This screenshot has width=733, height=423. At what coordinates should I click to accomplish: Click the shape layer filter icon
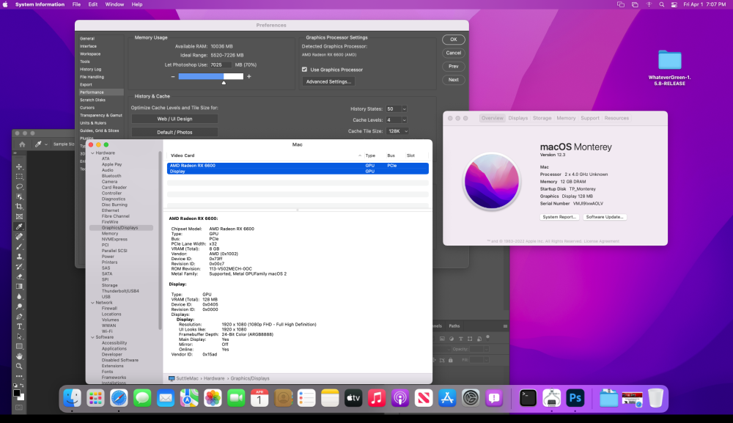[470, 339]
